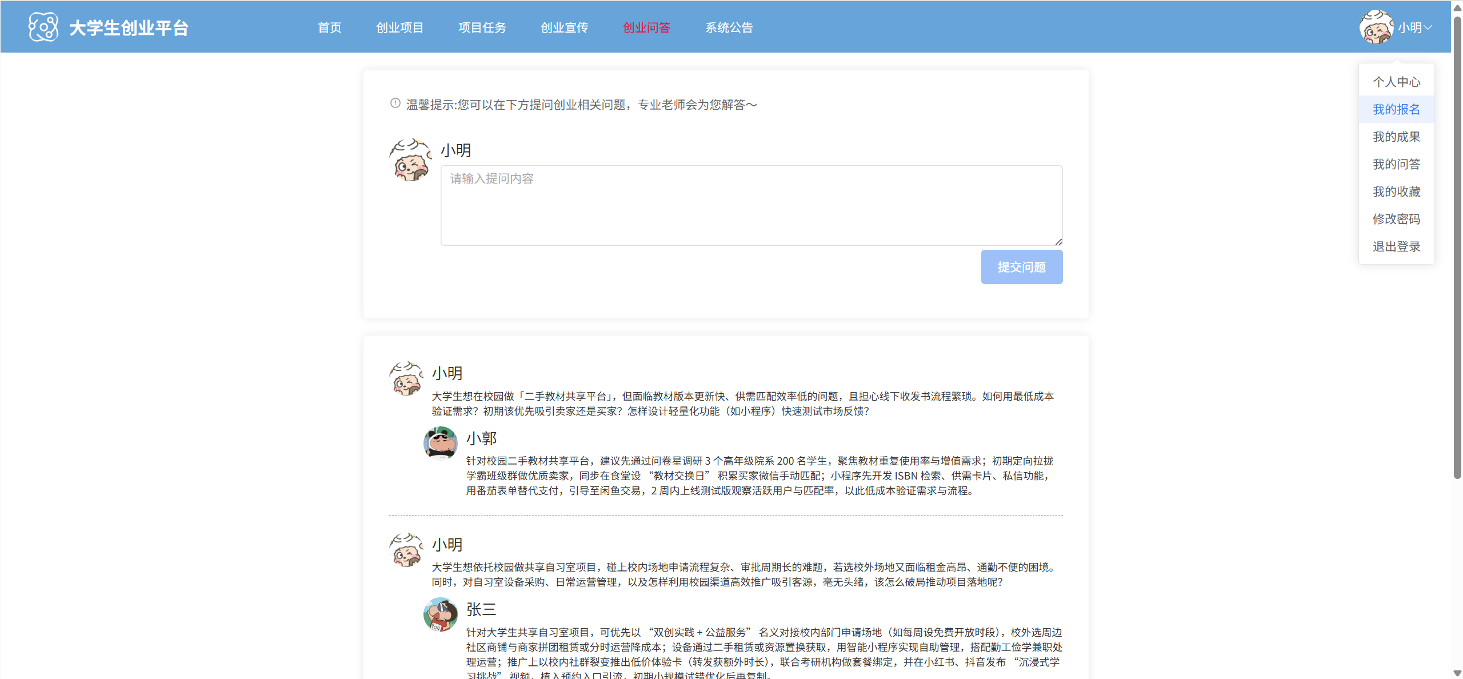Select 我的报名 in the dropdown menu

pyautogui.click(x=1396, y=109)
